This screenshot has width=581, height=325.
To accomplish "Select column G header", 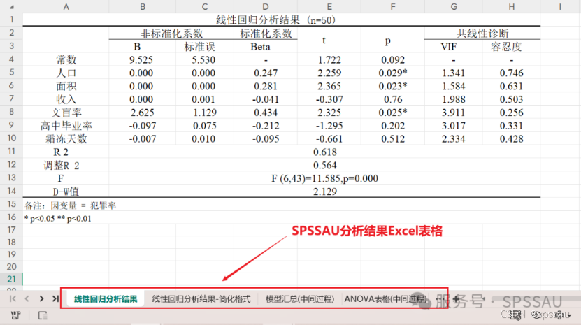I will (454, 7).
